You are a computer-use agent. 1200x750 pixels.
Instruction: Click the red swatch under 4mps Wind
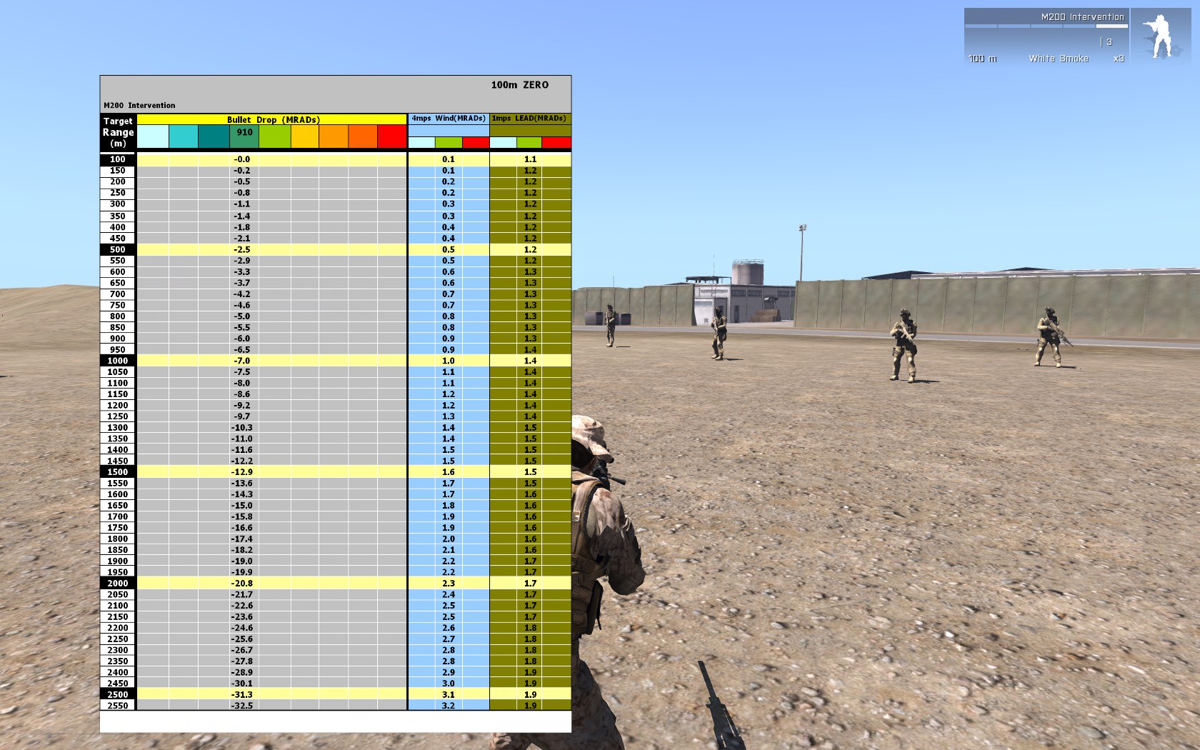coord(476,143)
